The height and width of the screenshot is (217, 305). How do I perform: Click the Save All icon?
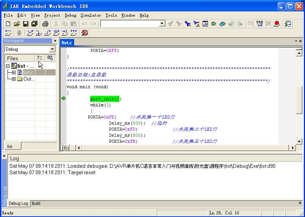34,24
